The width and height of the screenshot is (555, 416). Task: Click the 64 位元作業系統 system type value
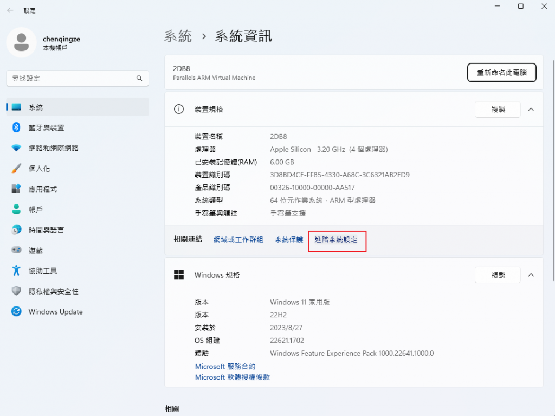tap(322, 201)
